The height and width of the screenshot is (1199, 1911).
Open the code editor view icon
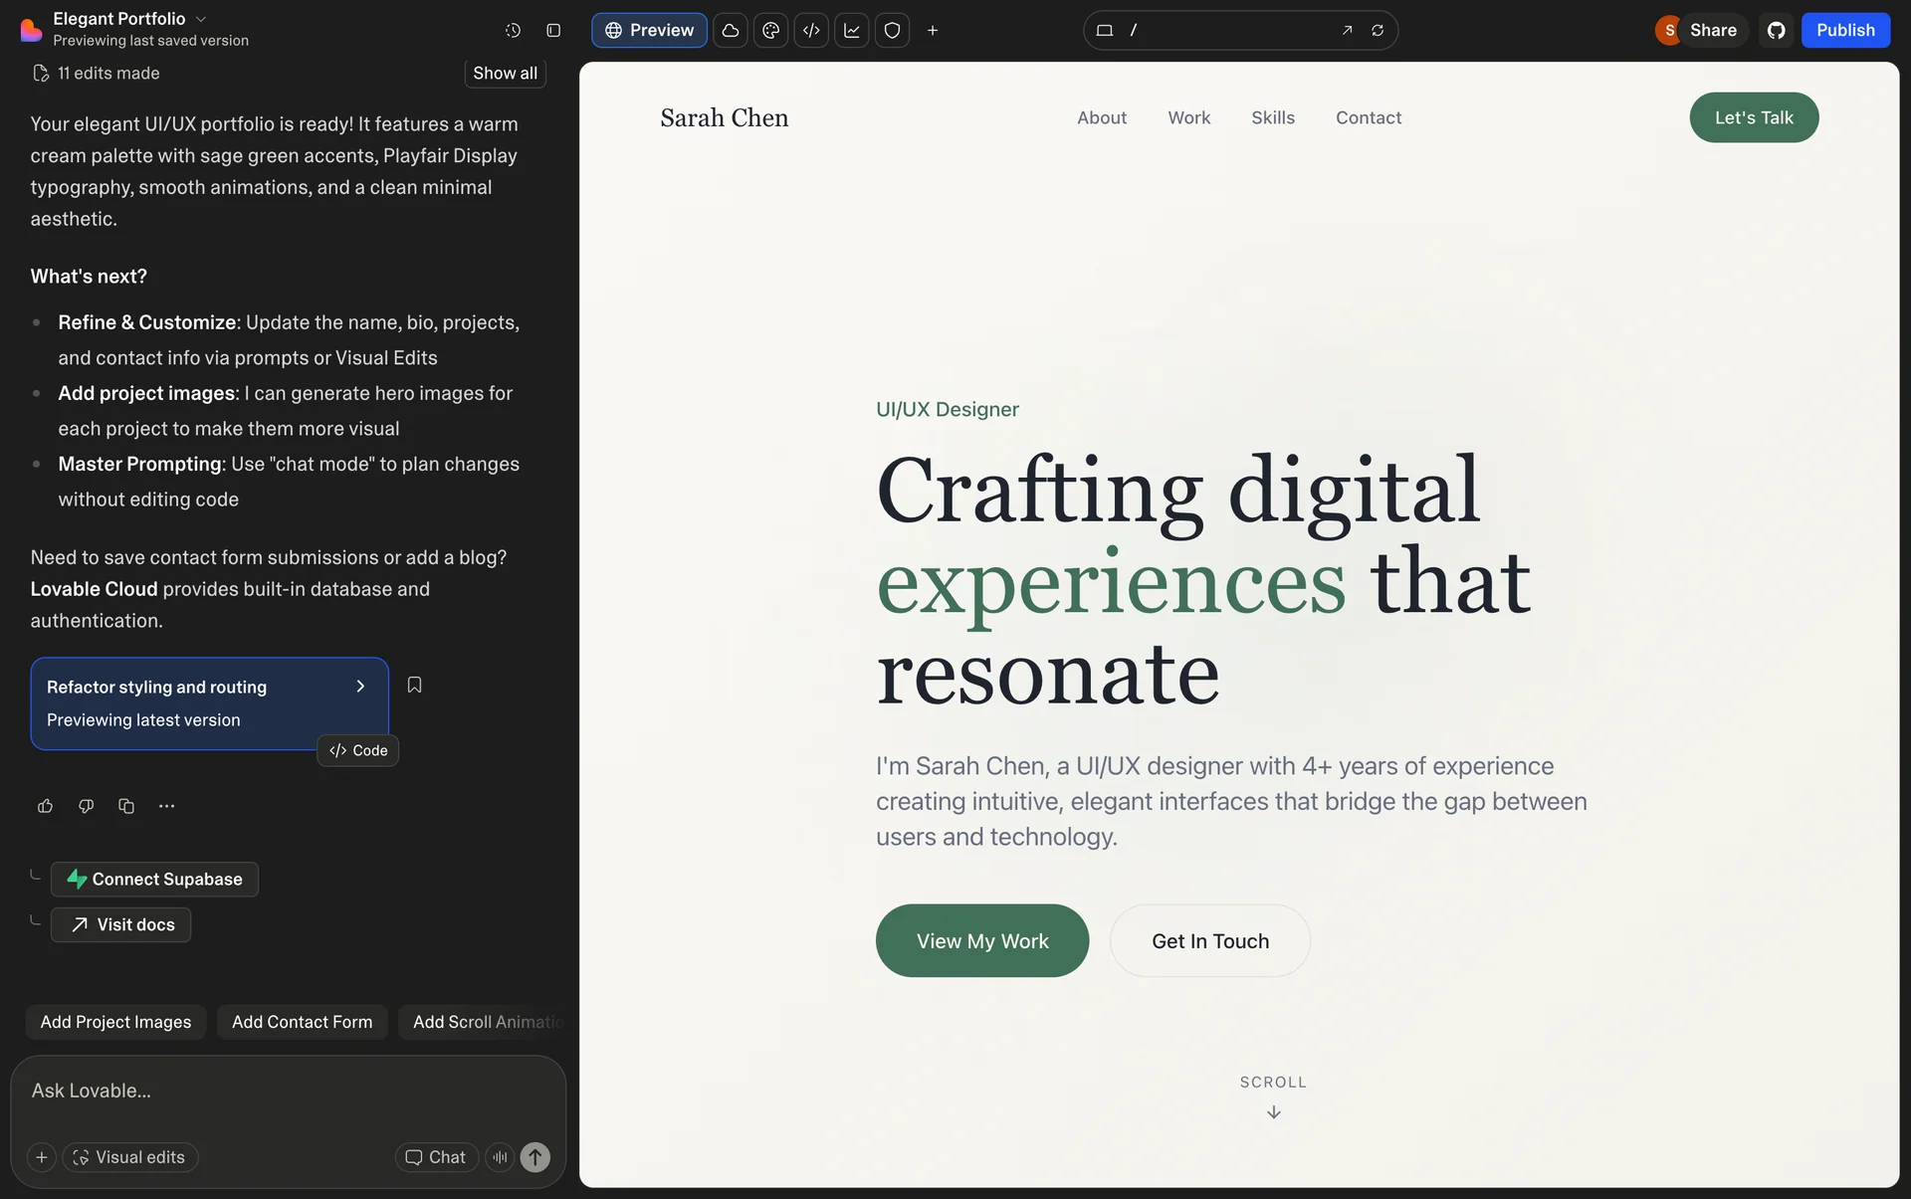(811, 30)
